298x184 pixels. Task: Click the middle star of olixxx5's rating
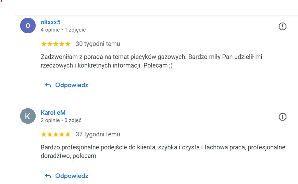(x=56, y=44)
